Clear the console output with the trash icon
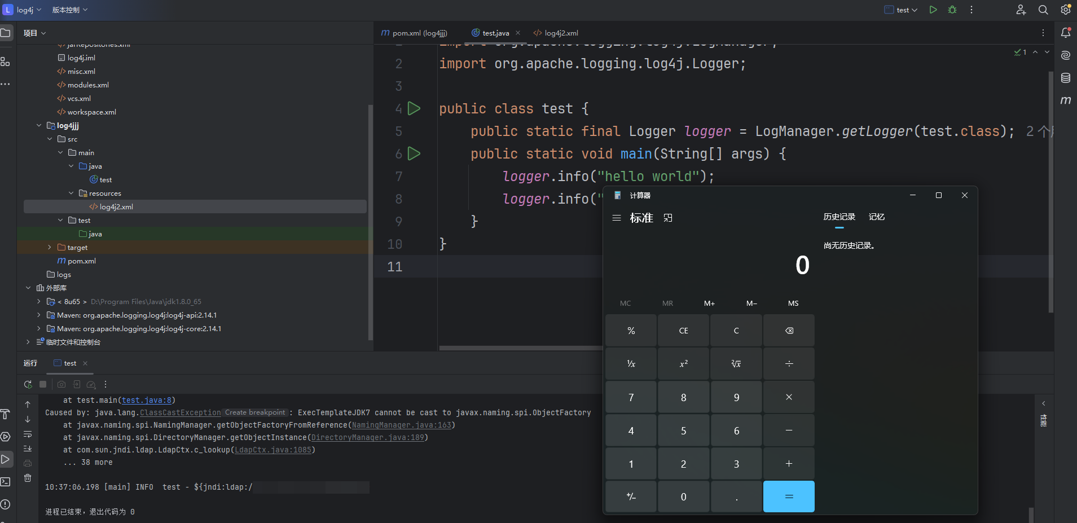Screen dimensions: 1077x523 tap(28, 478)
